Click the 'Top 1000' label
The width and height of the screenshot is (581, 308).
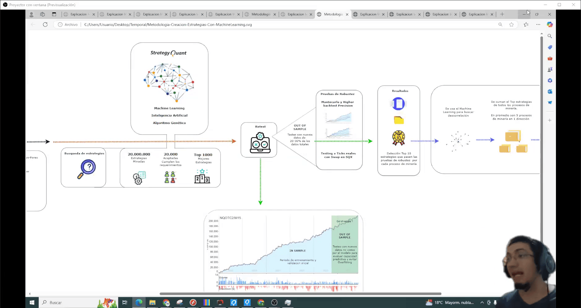[x=203, y=155]
